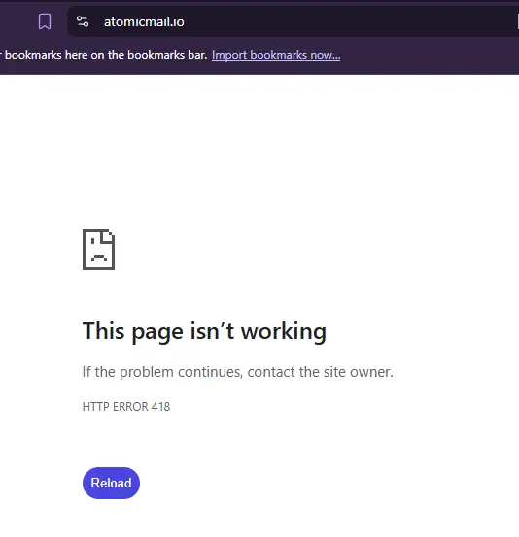
Task: Select the HTTP ERROR 418 text
Action: (x=126, y=407)
